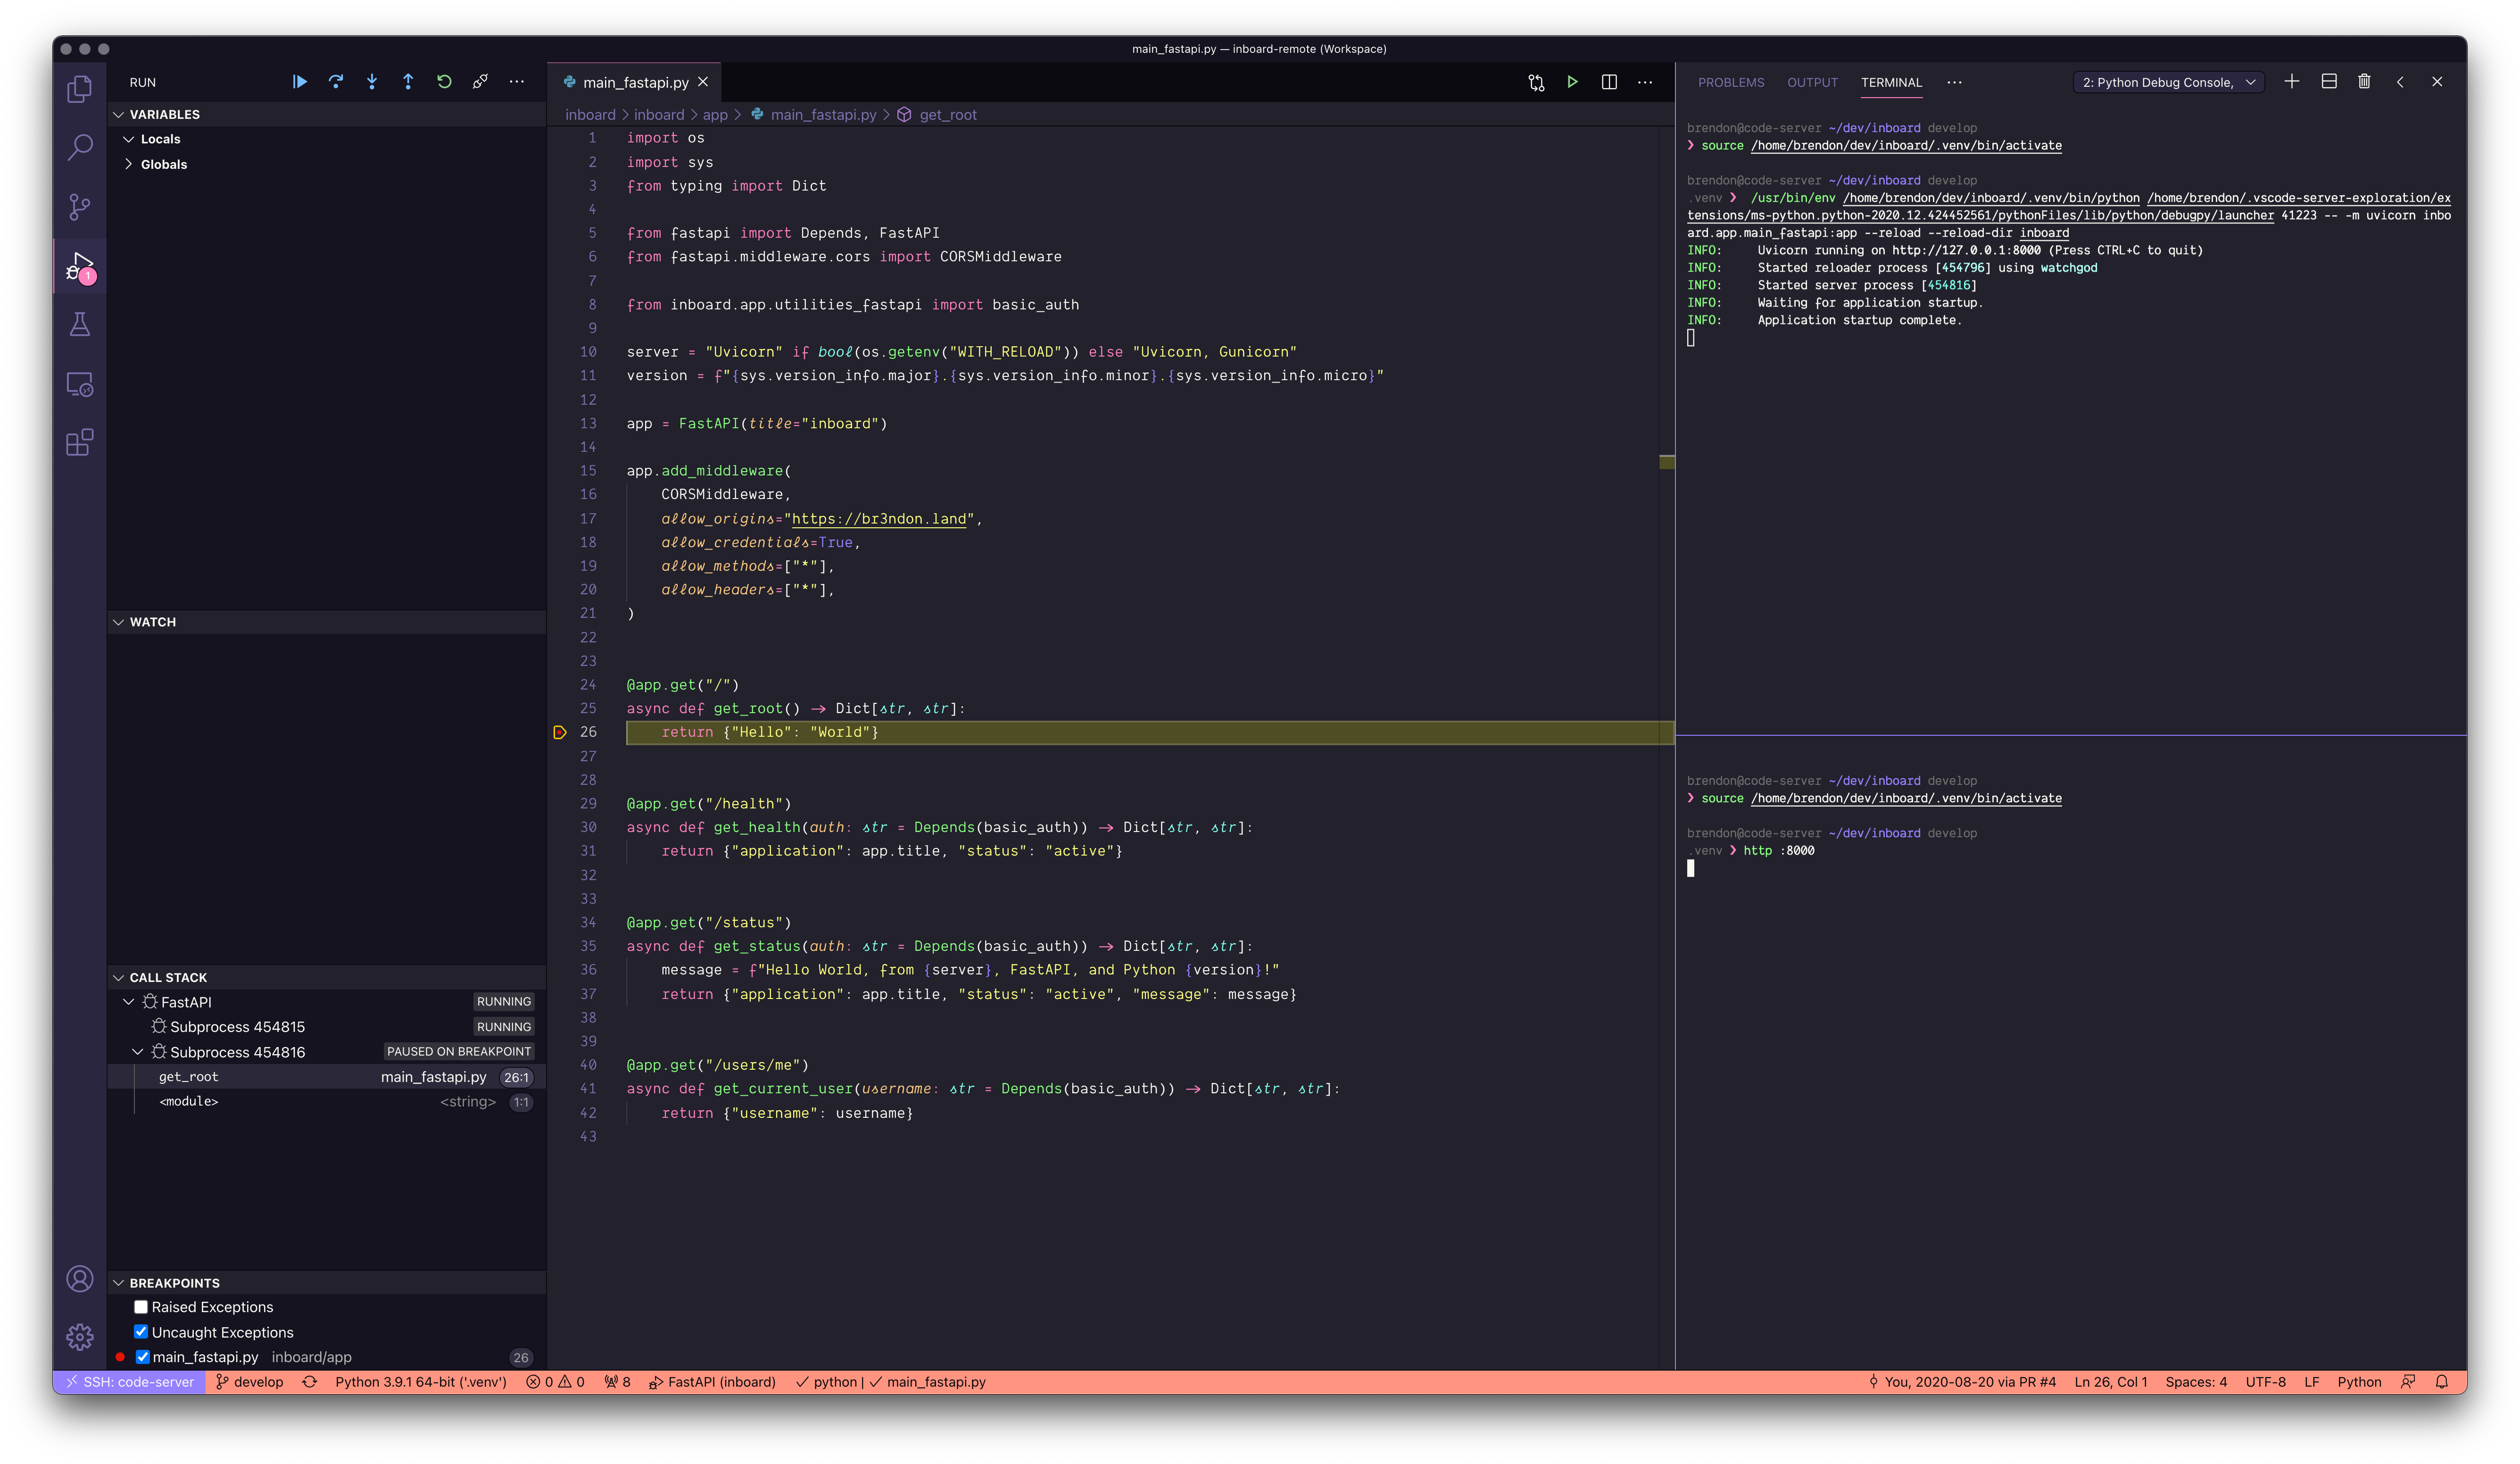Click the debug Continue button

pos(299,82)
